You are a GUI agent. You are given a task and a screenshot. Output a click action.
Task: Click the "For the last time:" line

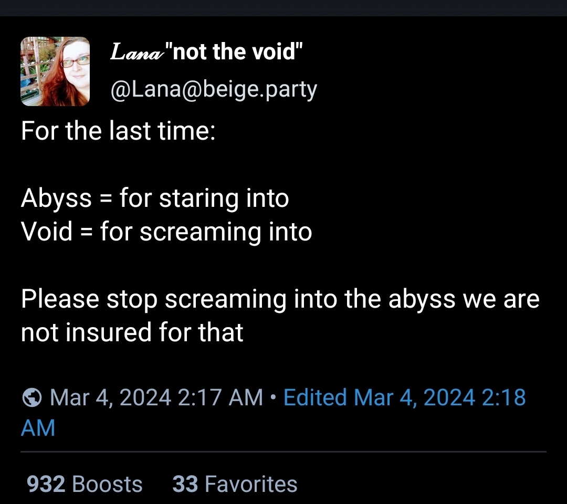[x=118, y=130]
